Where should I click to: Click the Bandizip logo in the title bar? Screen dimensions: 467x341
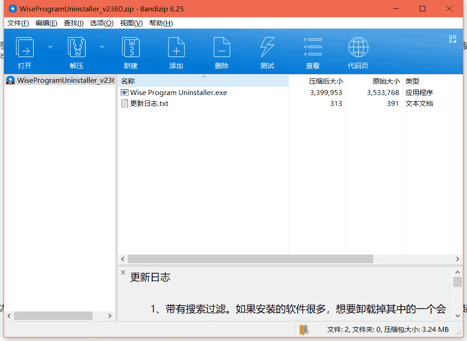(x=13, y=9)
